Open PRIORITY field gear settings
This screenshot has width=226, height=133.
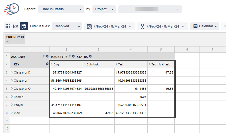point(23,37)
